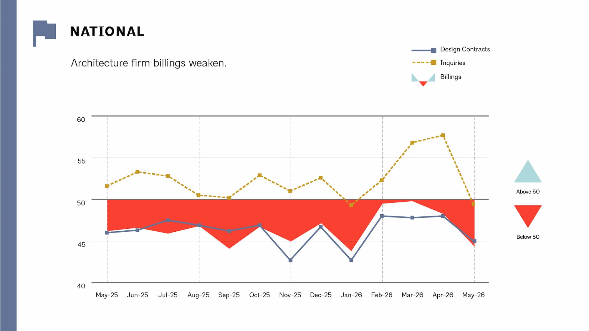The height and width of the screenshot is (331, 589).
Task: Click the Inquiries legend label
Action: (x=453, y=63)
